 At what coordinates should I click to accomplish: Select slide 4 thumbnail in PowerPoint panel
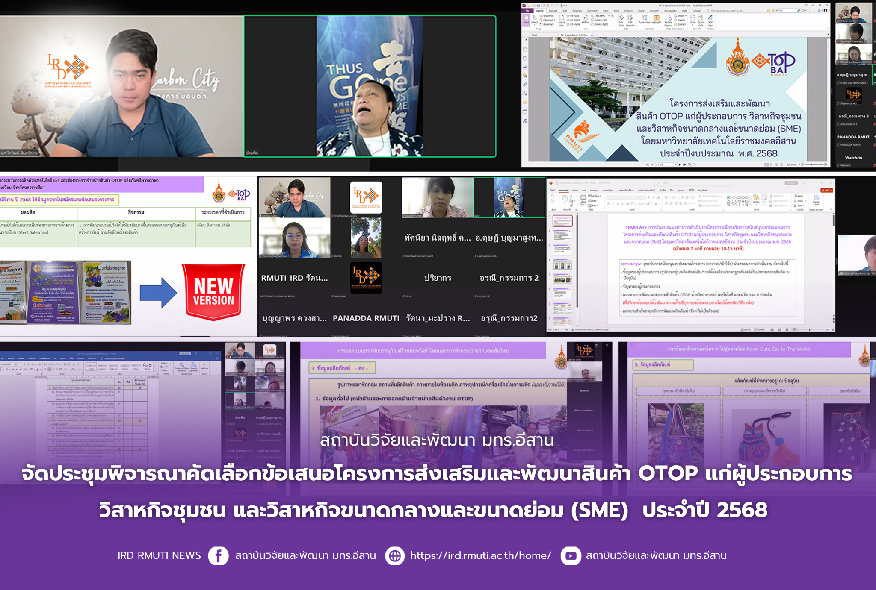click(x=562, y=265)
